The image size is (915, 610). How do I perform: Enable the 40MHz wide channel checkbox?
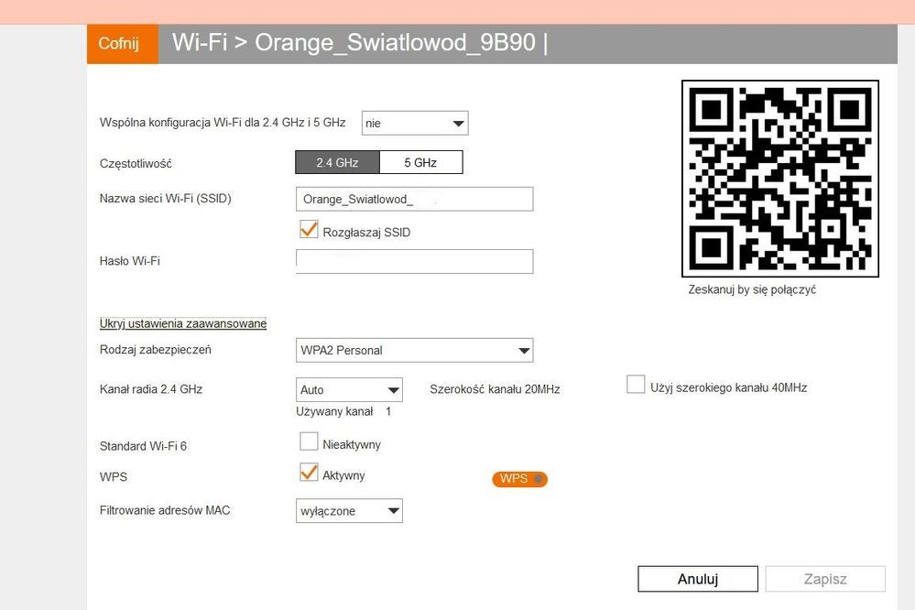[x=636, y=385]
